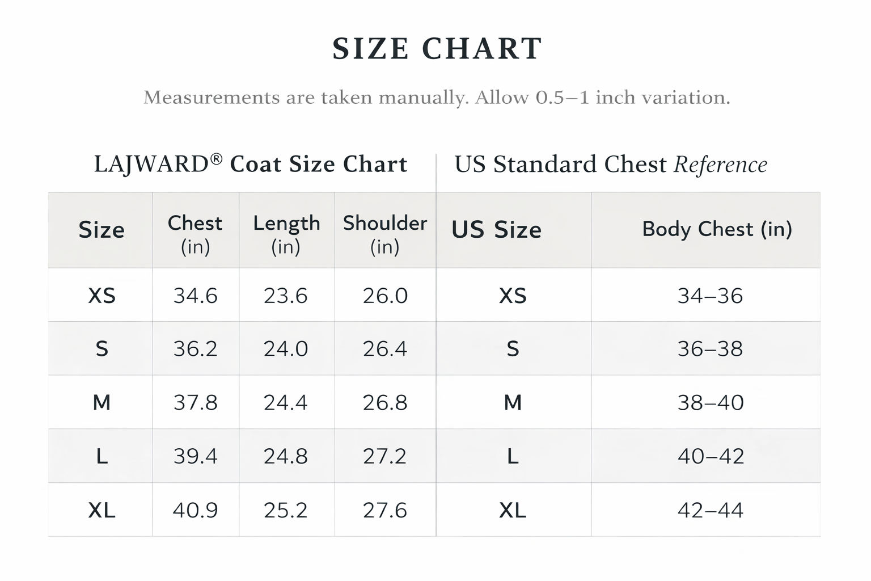Click the XS chest value 34.6
Viewport: 871px width, 581px height.
pyautogui.click(x=195, y=296)
